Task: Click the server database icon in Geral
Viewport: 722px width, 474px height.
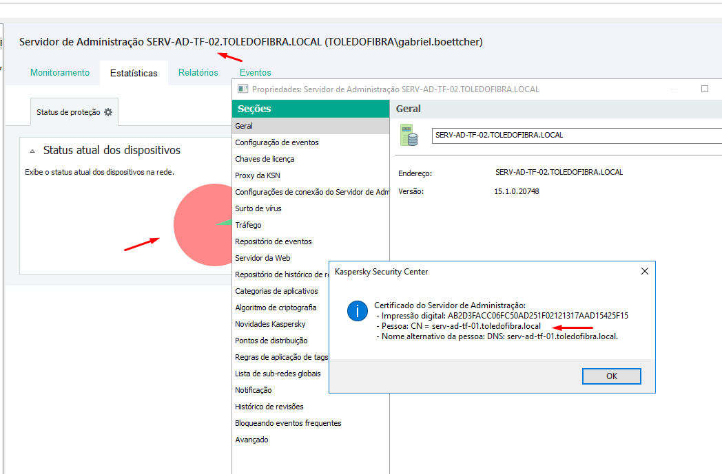Action: coord(409,135)
